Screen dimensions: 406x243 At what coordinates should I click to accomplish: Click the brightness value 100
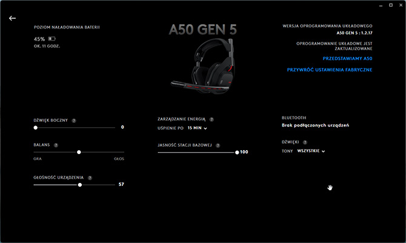[244, 152]
